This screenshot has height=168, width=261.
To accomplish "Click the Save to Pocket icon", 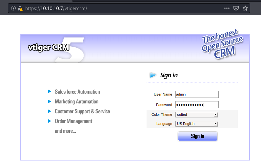I will (x=236, y=8).
